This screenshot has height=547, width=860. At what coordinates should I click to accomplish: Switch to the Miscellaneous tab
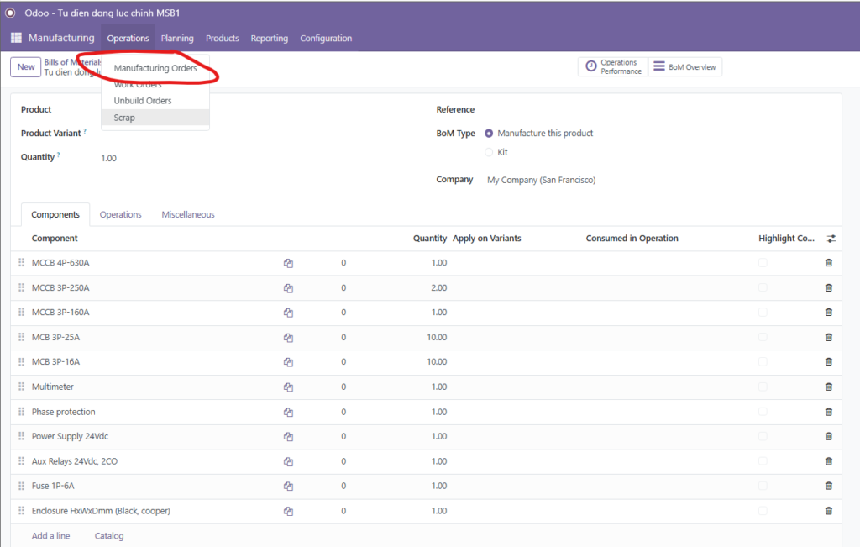pyautogui.click(x=188, y=214)
